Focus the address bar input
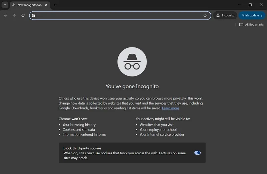Screen dimensions: 267x174 (x=120, y=15)
